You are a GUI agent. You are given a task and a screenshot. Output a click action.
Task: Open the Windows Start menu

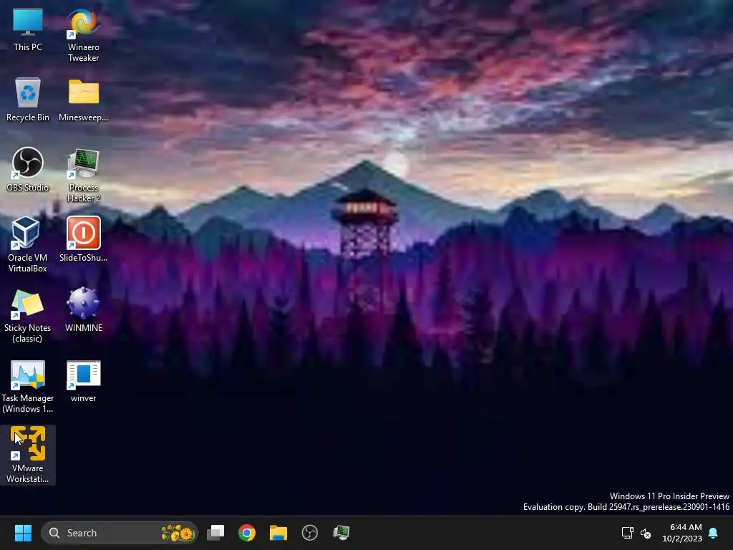[23, 533]
